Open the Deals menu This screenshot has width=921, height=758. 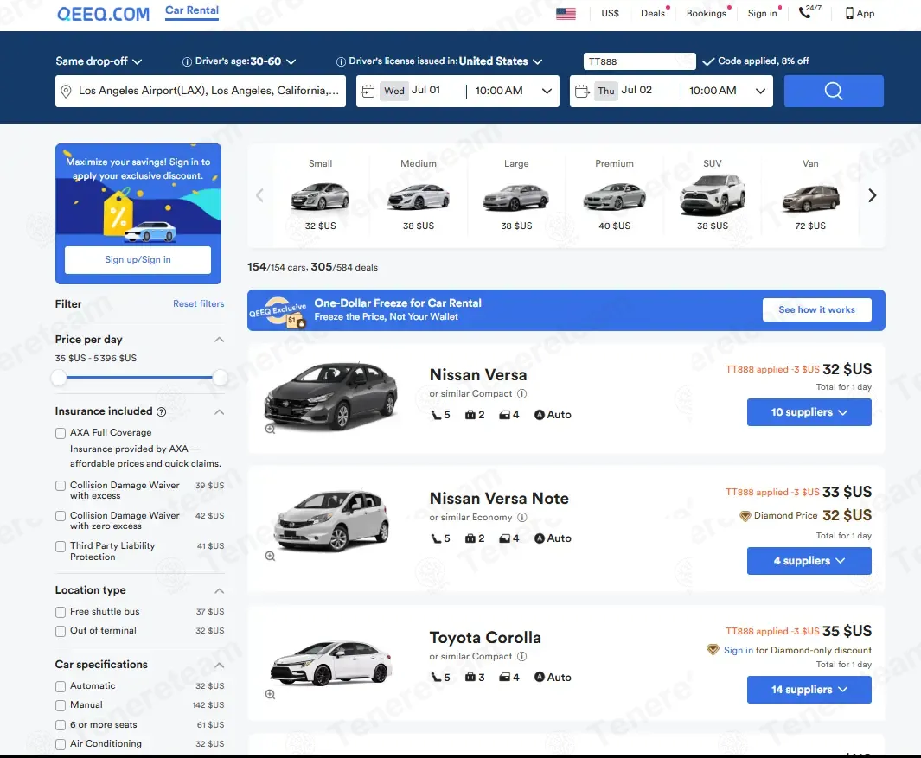pyautogui.click(x=653, y=13)
